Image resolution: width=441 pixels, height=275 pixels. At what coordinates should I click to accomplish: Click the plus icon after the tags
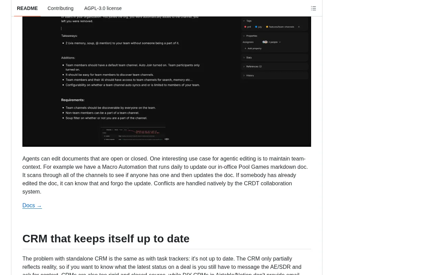[299, 27]
